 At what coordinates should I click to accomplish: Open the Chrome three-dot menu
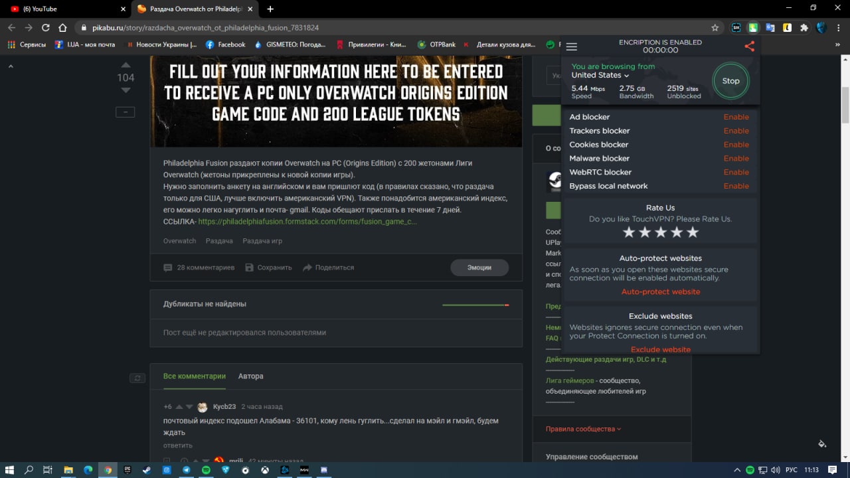click(839, 28)
